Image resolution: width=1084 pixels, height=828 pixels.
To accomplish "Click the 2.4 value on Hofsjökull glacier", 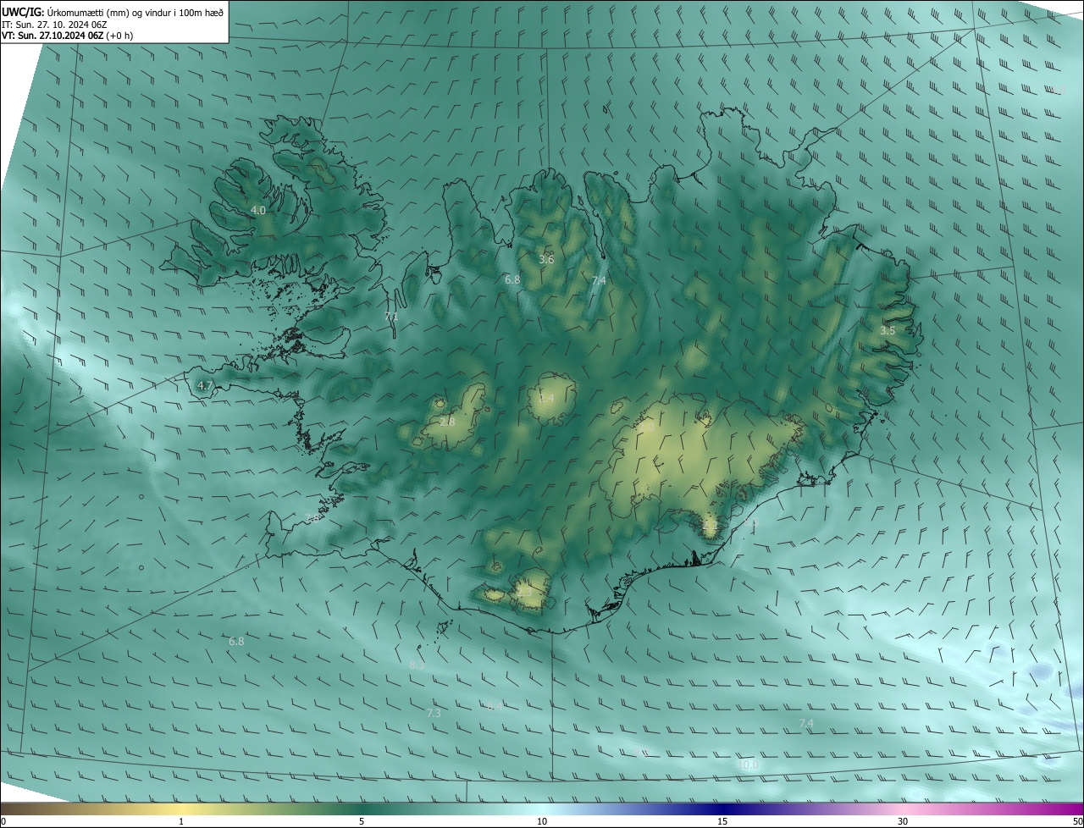I will [546, 398].
